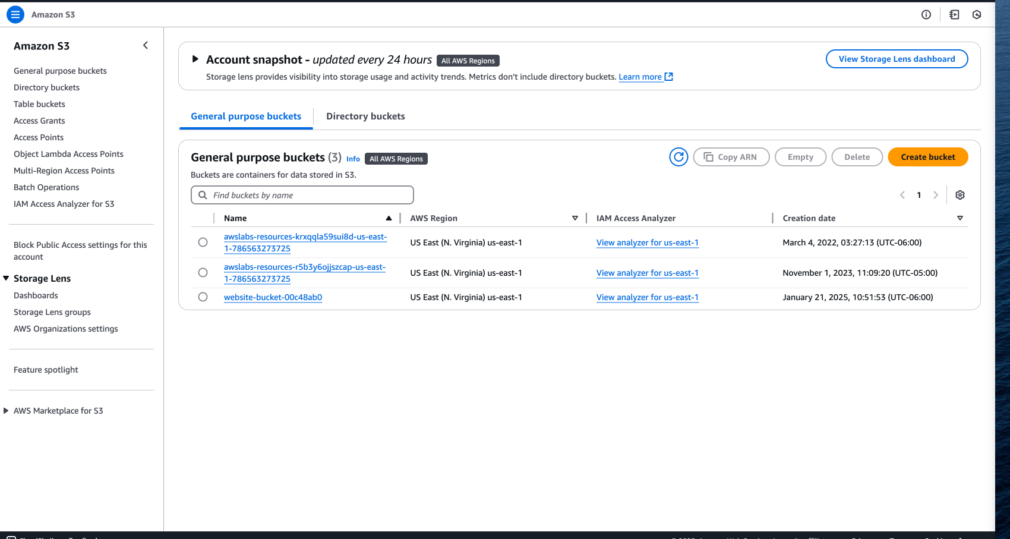1010x539 pixels.
Task: Expand the Account snapshot section
Action: click(x=195, y=59)
